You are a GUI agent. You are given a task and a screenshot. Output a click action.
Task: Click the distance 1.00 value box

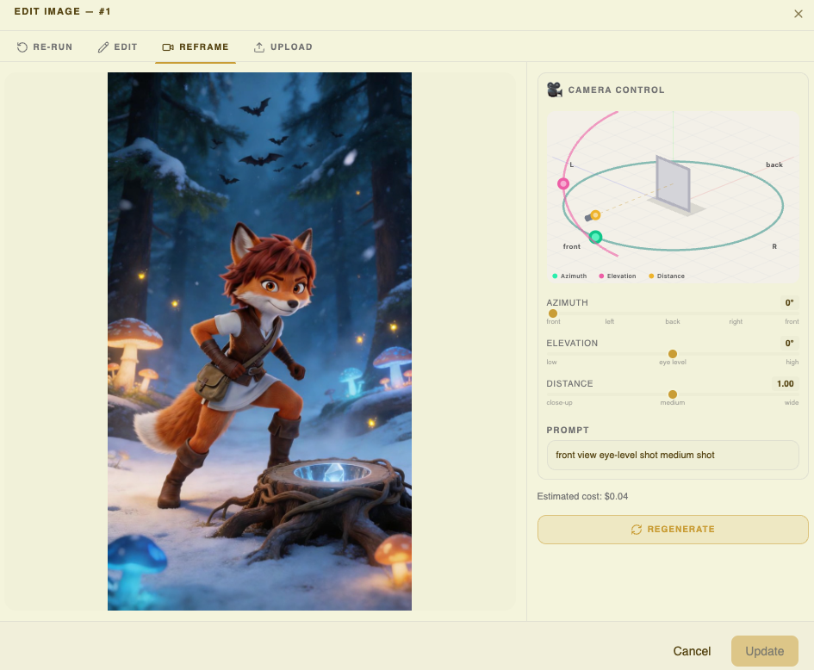(785, 384)
